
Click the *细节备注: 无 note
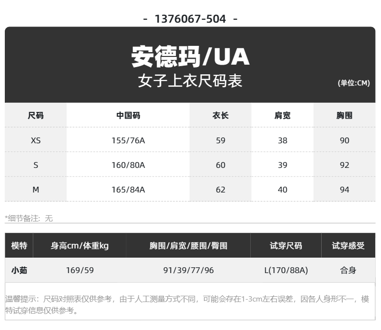(x=29, y=218)
